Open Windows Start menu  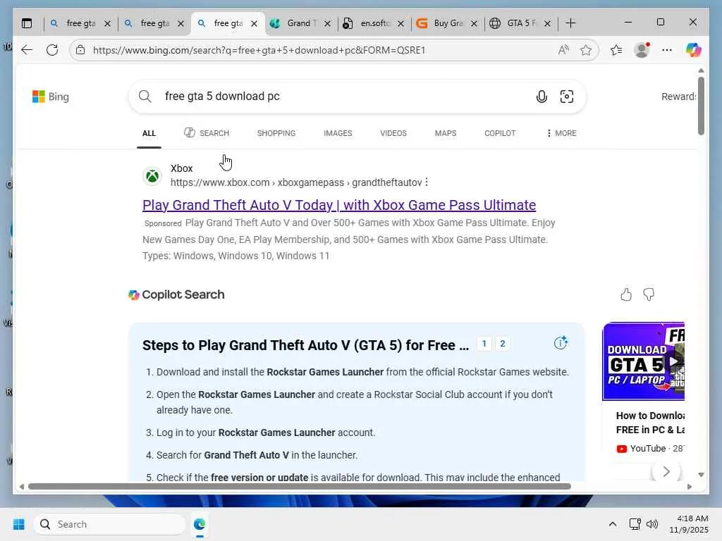19,524
